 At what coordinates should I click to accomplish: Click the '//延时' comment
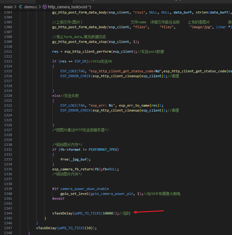(125, 213)
